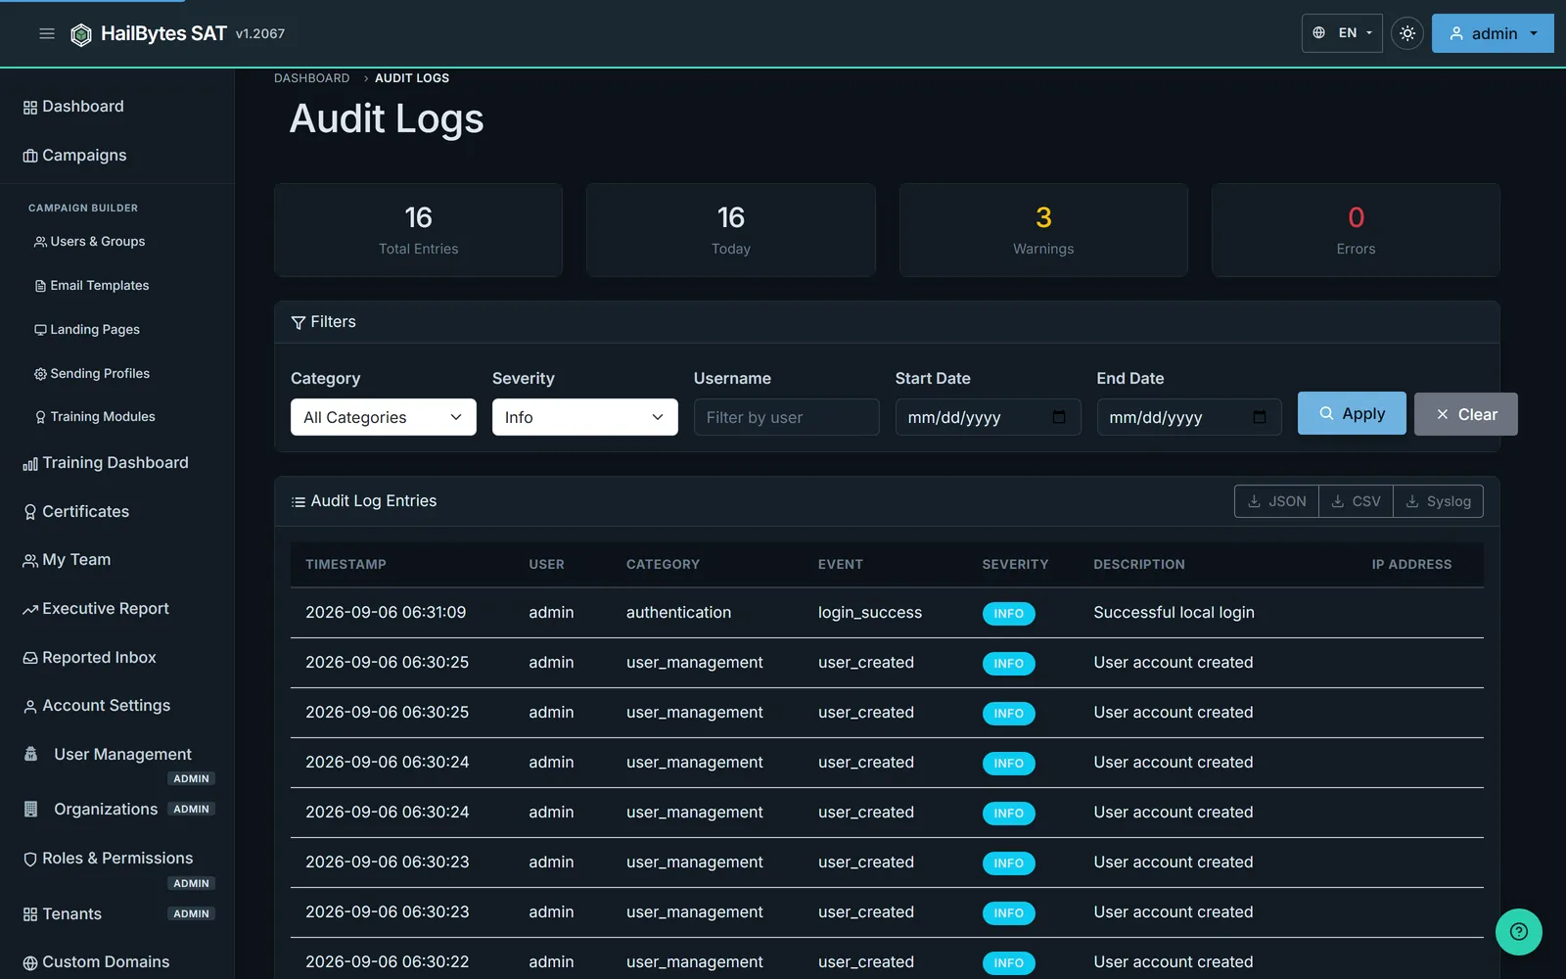The width and height of the screenshot is (1566, 979).
Task: Clear the audit log filters
Action: coord(1466,414)
